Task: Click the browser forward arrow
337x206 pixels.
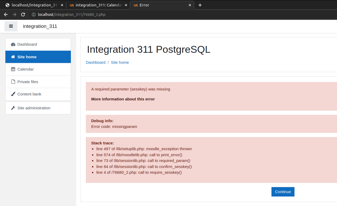Action: pyautogui.click(x=14, y=14)
